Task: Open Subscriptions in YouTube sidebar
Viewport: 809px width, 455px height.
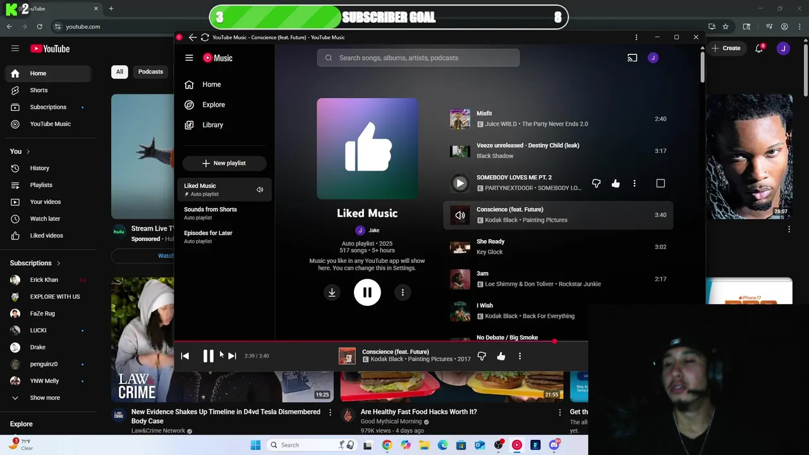Action: click(48, 107)
